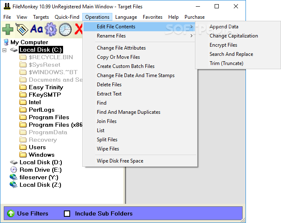Open the File menu
Image resolution: width=281 pixels, height=223 pixels.
pos(7,17)
